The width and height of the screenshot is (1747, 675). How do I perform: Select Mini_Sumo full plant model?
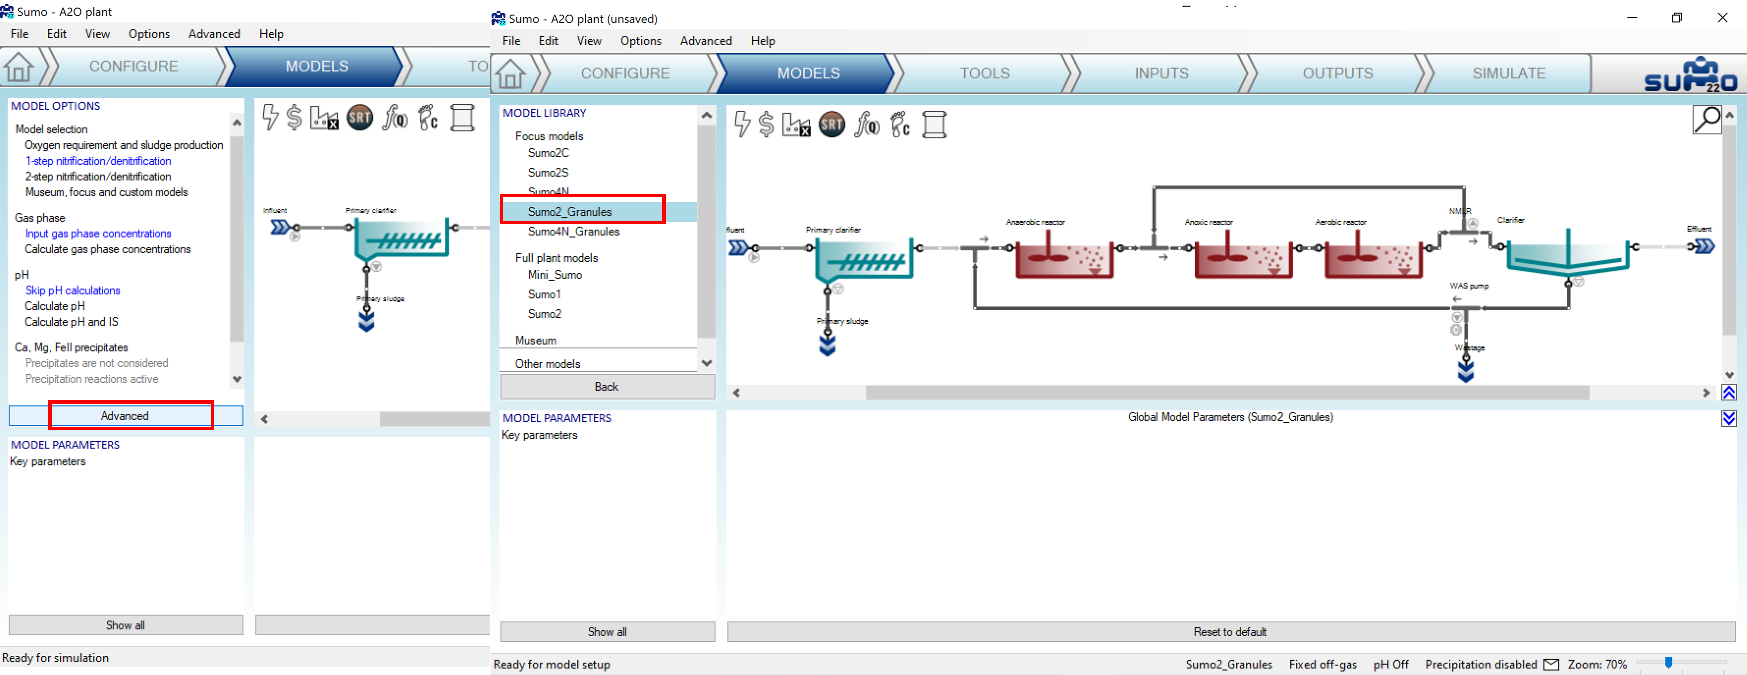(x=555, y=275)
